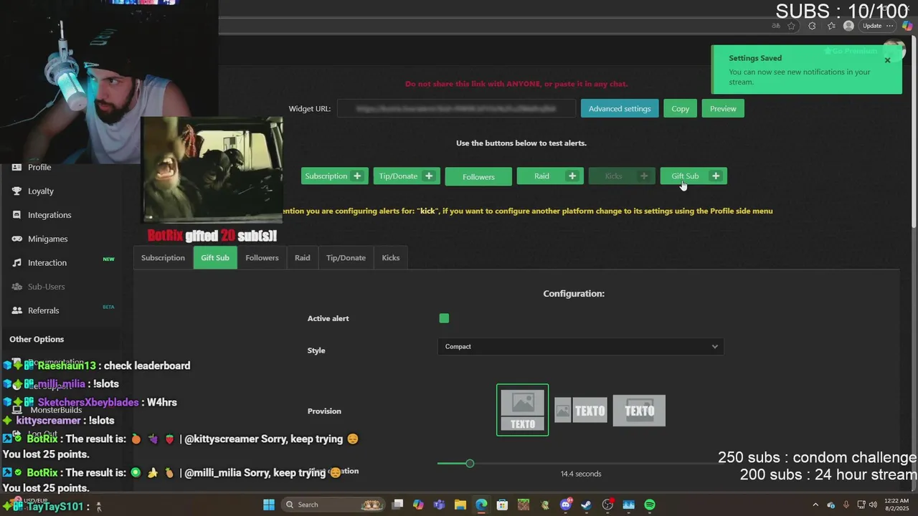
Task: Toggle the Active alert checkbox
Action: [444, 318]
